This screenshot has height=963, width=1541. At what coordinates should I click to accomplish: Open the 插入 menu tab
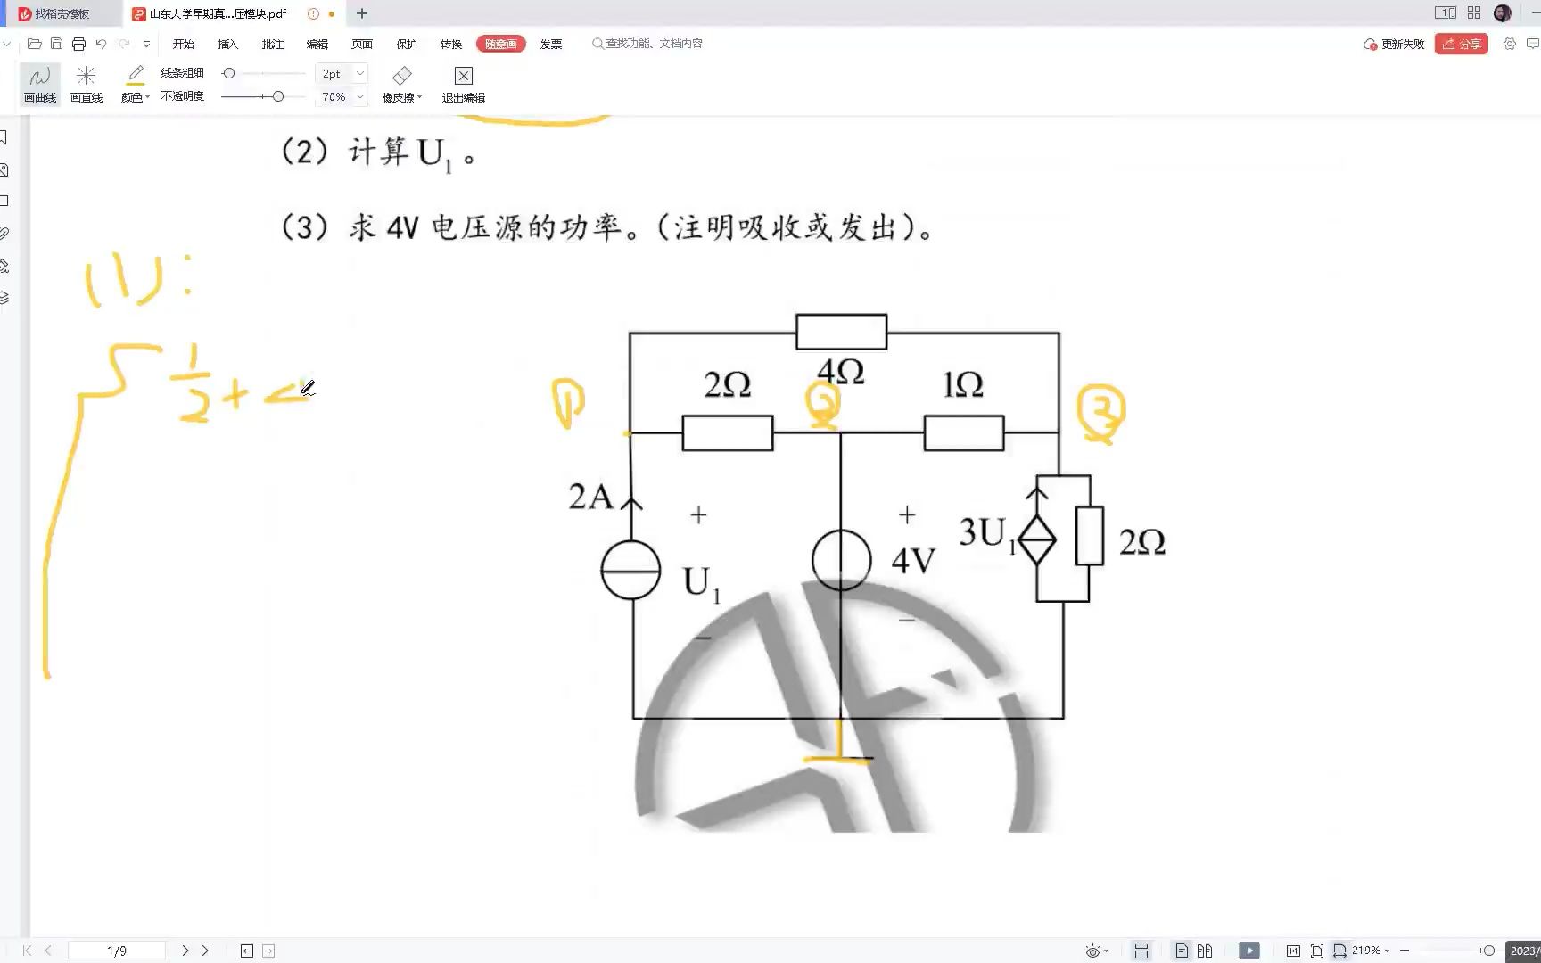(x=228, y=44)
